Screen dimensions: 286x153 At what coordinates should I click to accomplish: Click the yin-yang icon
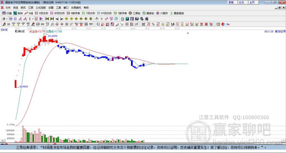[223, 24]
